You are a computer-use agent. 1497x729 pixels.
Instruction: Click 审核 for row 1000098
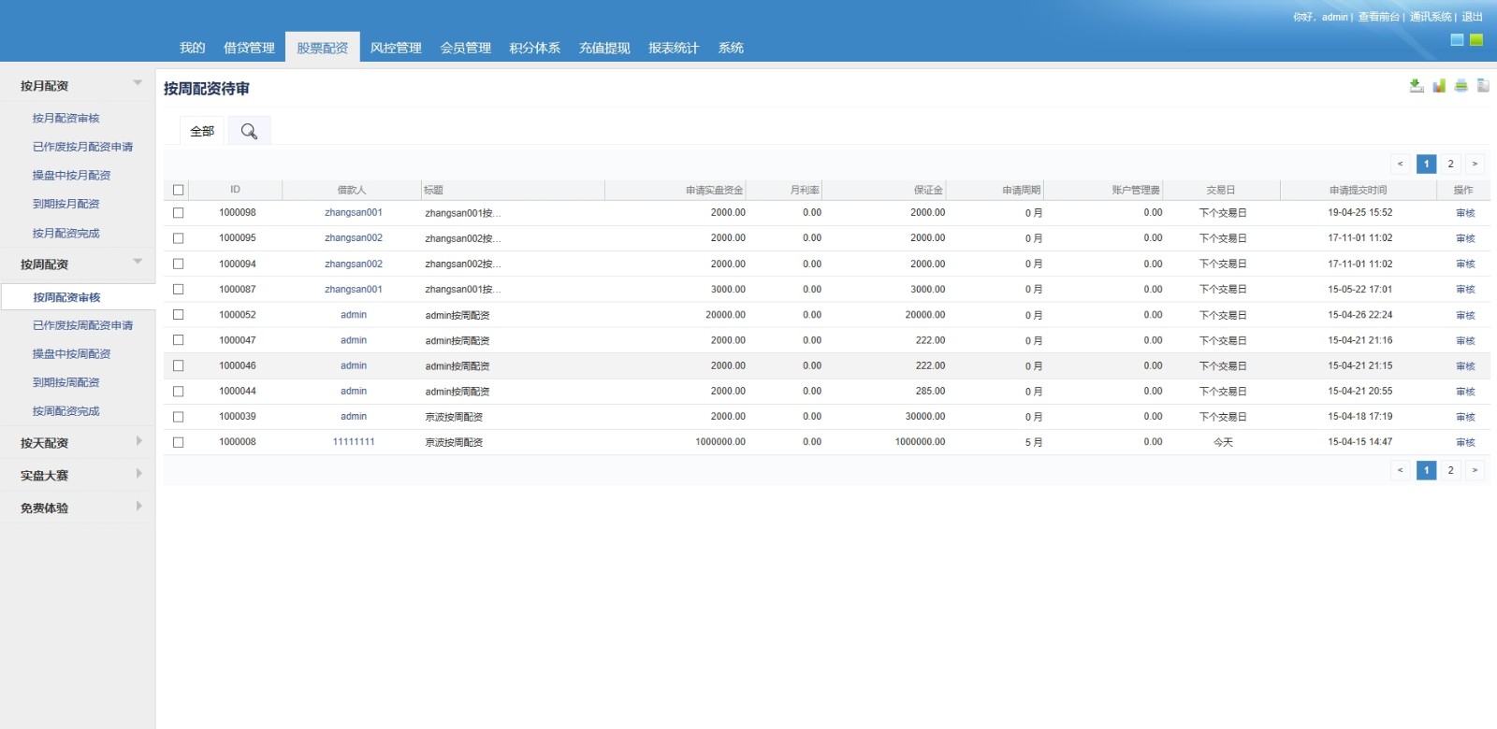1465,213
